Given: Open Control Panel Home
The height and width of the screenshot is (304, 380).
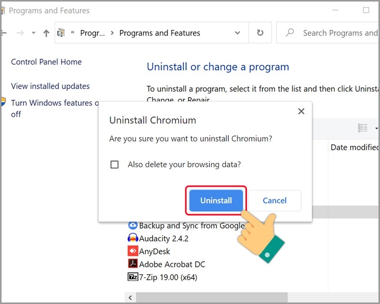Looking at the screenshot, I should coord(46,62).
